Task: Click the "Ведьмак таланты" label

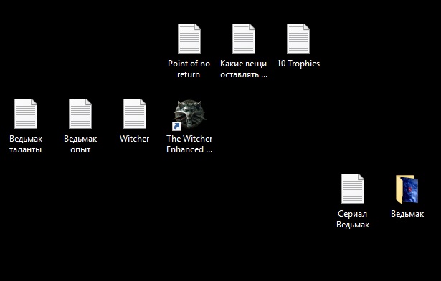Action: [x=26, y=144]
